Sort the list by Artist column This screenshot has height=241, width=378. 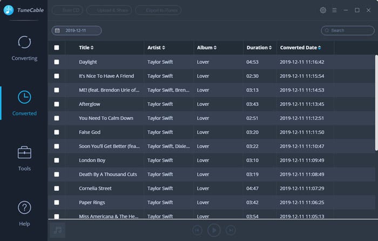(x=156, y=48)
